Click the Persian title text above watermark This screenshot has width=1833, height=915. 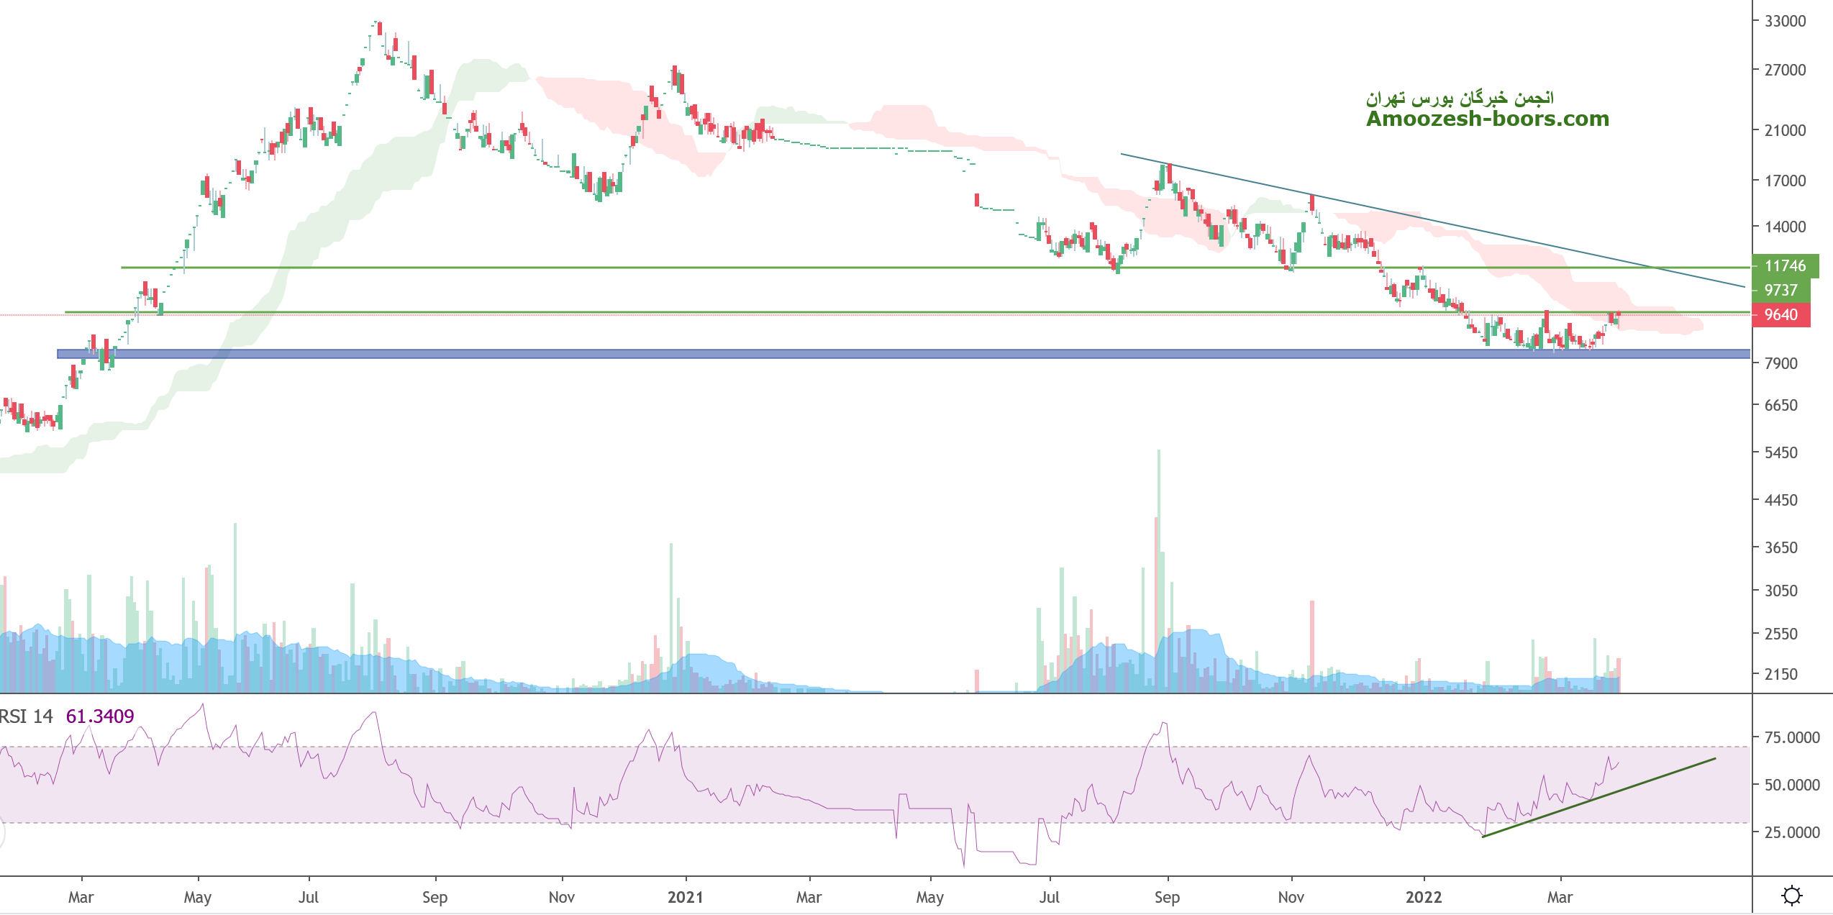(x=1460, y=97)
